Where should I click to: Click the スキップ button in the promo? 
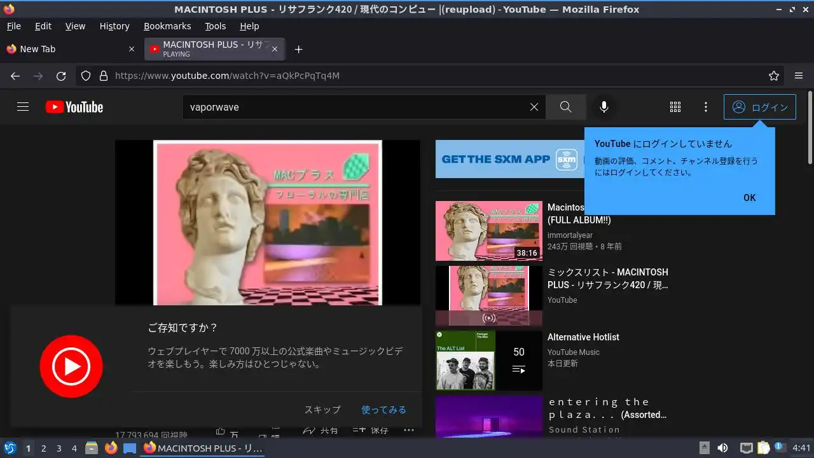click(322, 410)
